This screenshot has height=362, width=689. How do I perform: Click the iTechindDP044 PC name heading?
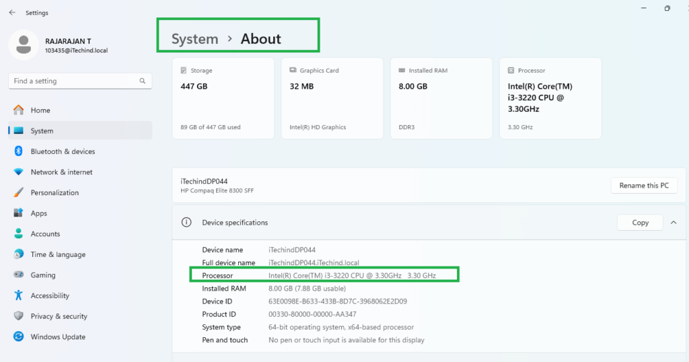point(204,181)
